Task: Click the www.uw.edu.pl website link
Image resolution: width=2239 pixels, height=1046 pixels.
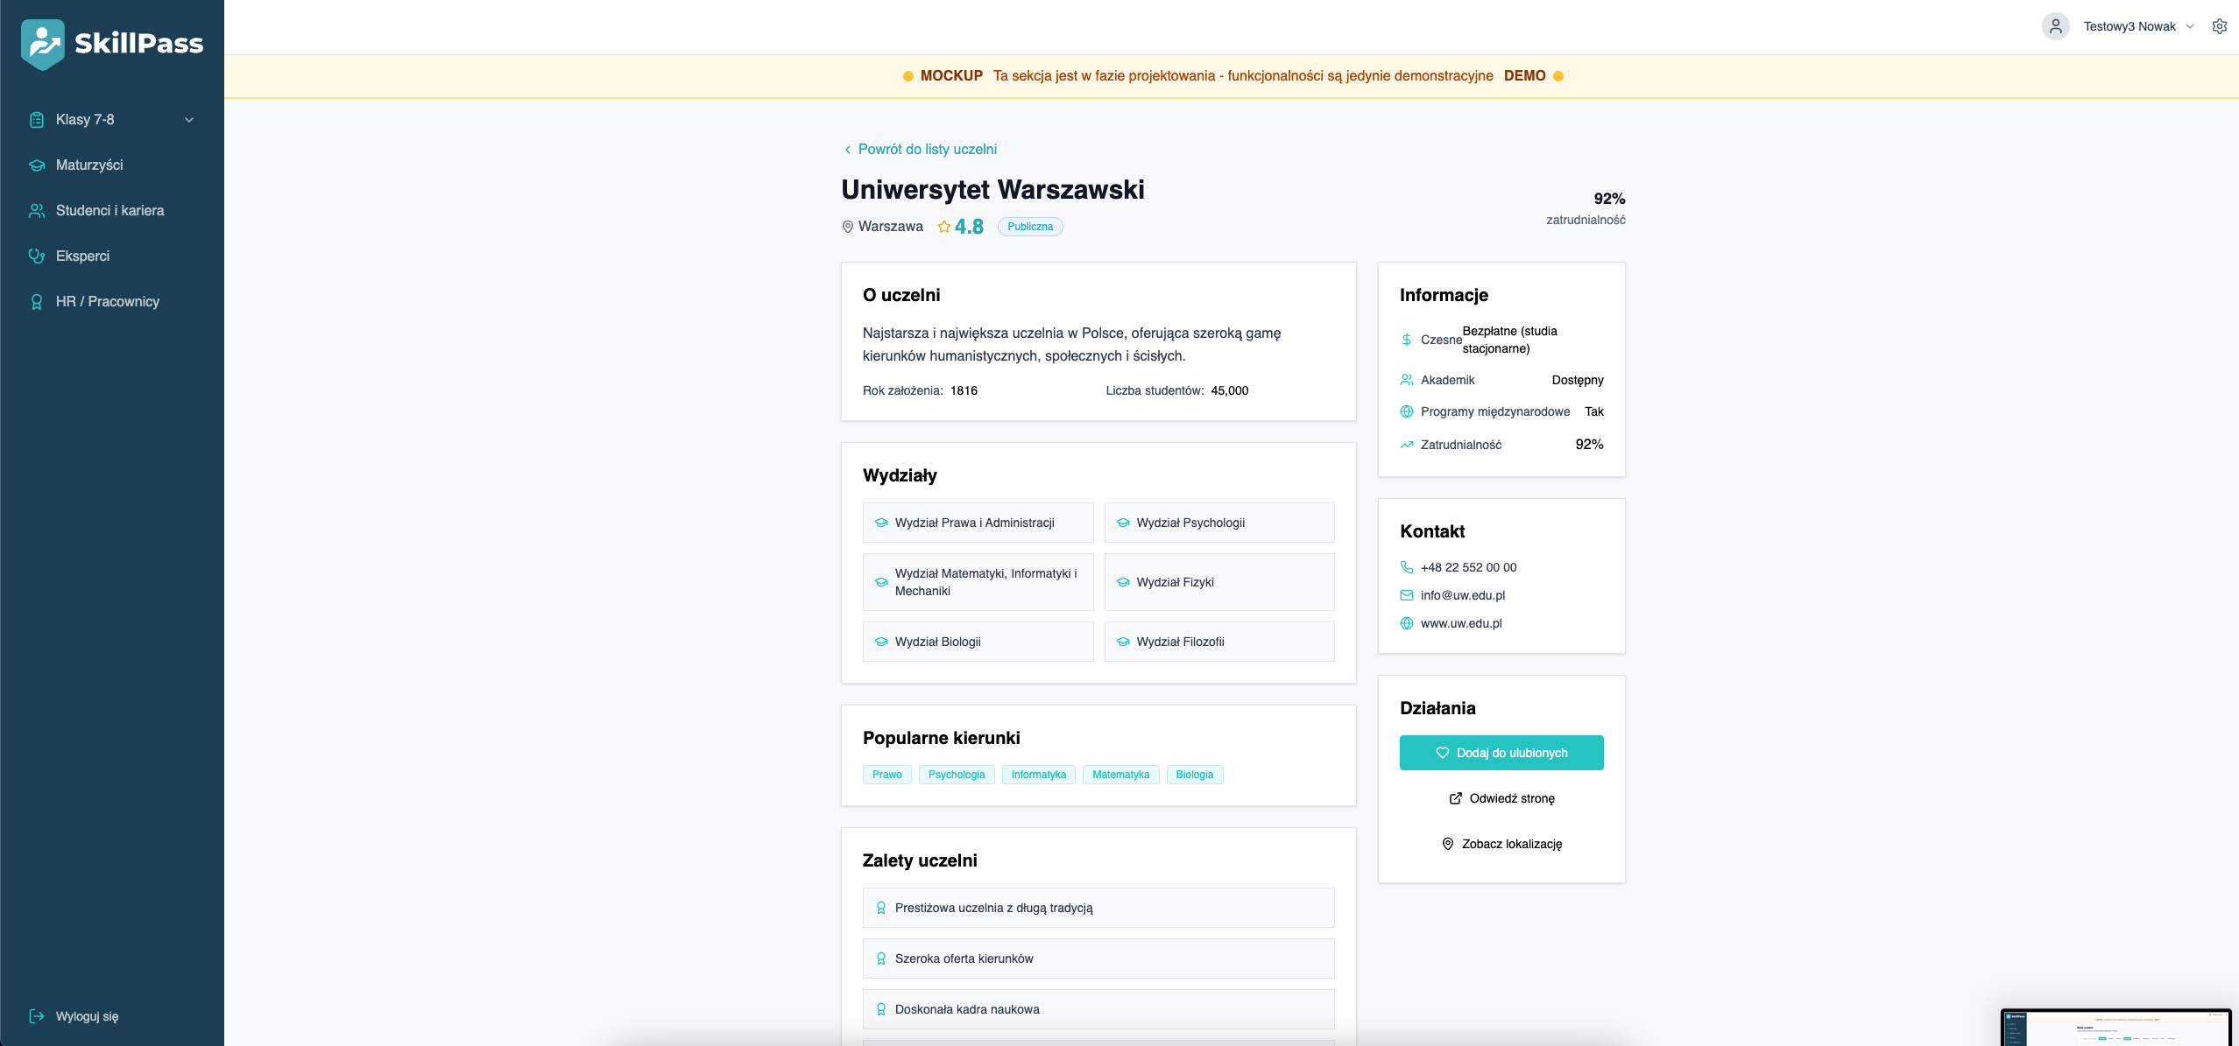Action: pyautogui.click(x=1461, y=623)
